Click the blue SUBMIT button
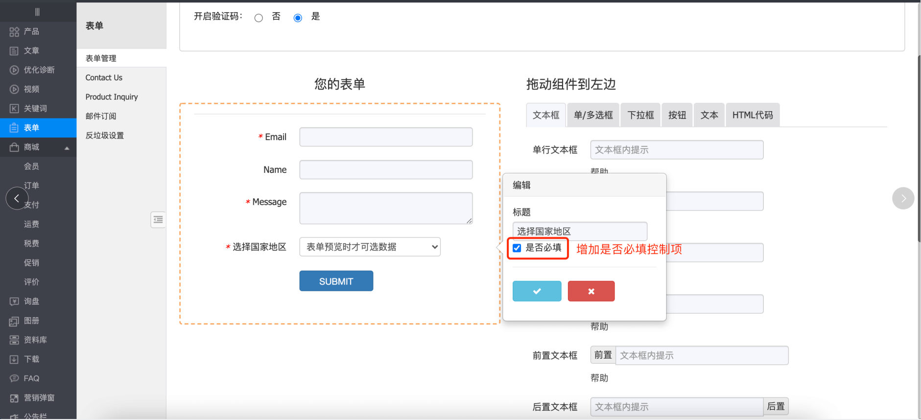 coord(336,281)
